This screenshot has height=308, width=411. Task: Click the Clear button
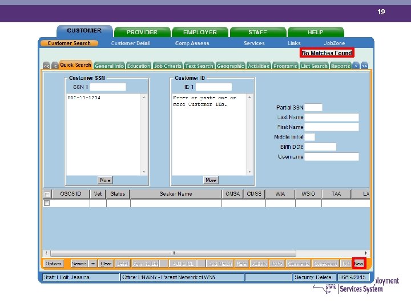[106, 264]
